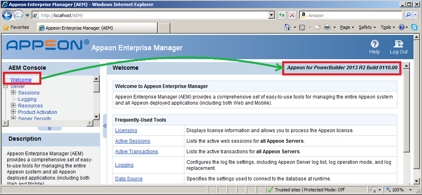Screen dimensions: 422x195
Task: Open the address bar history dropdown
Action: 272,15
